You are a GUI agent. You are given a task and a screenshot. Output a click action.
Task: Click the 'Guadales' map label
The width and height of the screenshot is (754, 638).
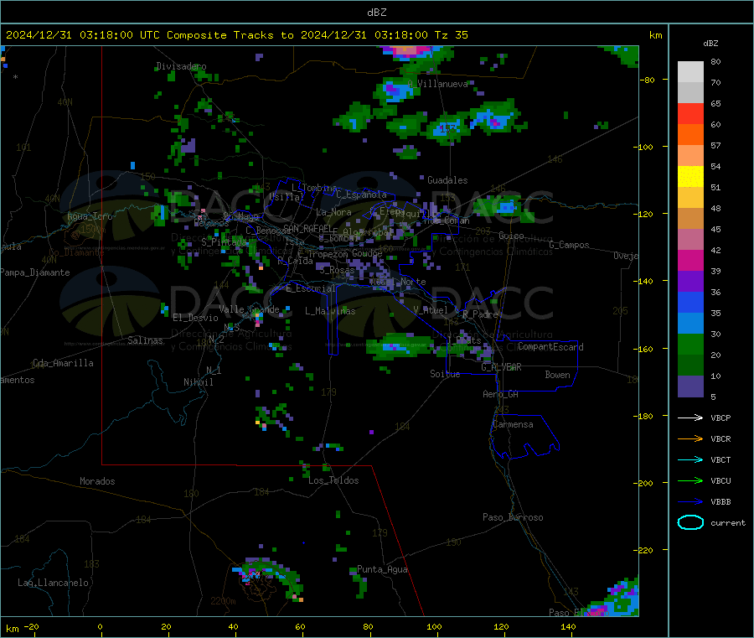click(447, 180)
